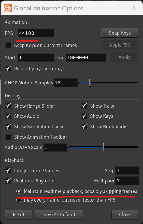Turn off Show Simulation Cache
This screenshot has width=143, height=224.
pyautogui.click(x=8, y=127)
